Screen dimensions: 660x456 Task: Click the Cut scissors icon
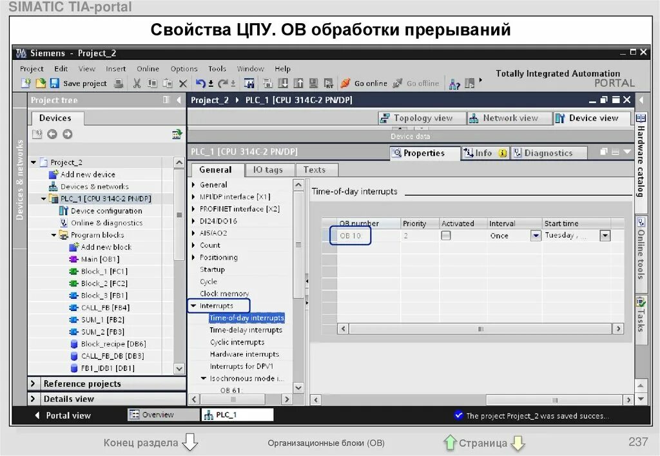click(137, 83)
